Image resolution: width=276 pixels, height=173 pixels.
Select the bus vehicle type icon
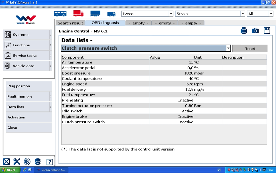click(60, 14)
